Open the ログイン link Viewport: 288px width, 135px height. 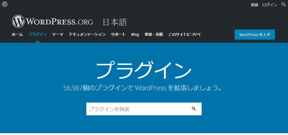(270, 5)
